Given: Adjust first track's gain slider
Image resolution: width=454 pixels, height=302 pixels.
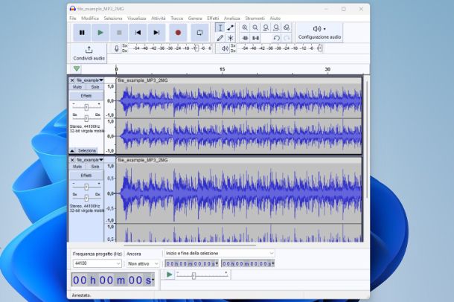Looking at the screenshot, I should tap(86, 107).
